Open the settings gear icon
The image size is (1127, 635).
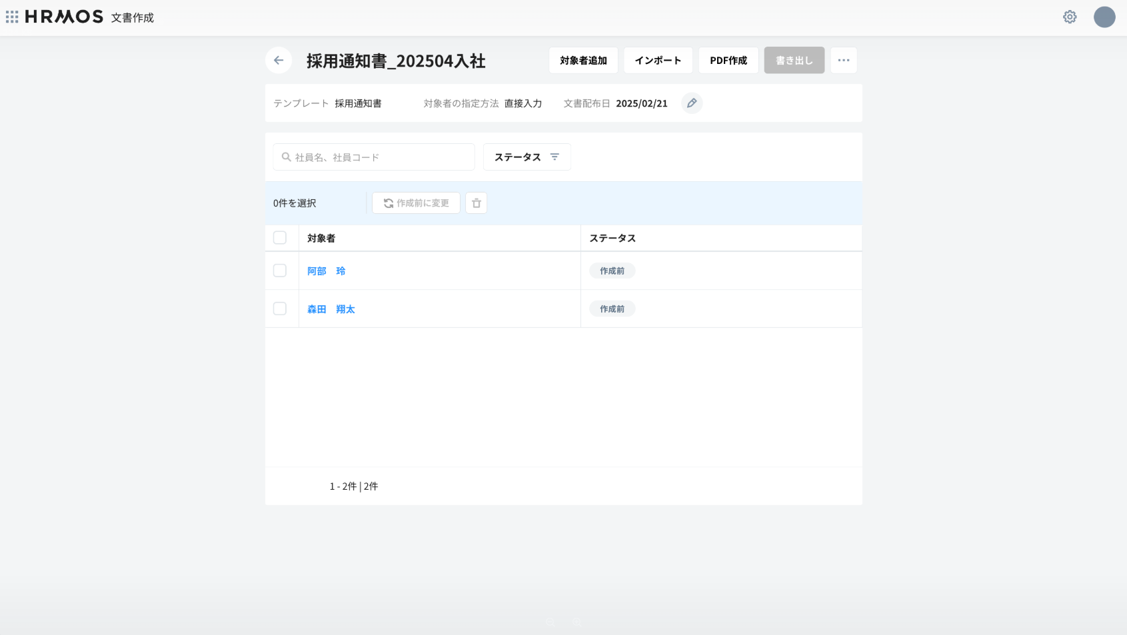[x=1070, y=17]
